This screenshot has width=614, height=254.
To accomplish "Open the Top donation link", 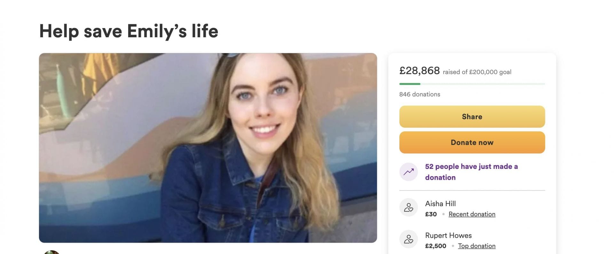I will click(x=476, y=246).
